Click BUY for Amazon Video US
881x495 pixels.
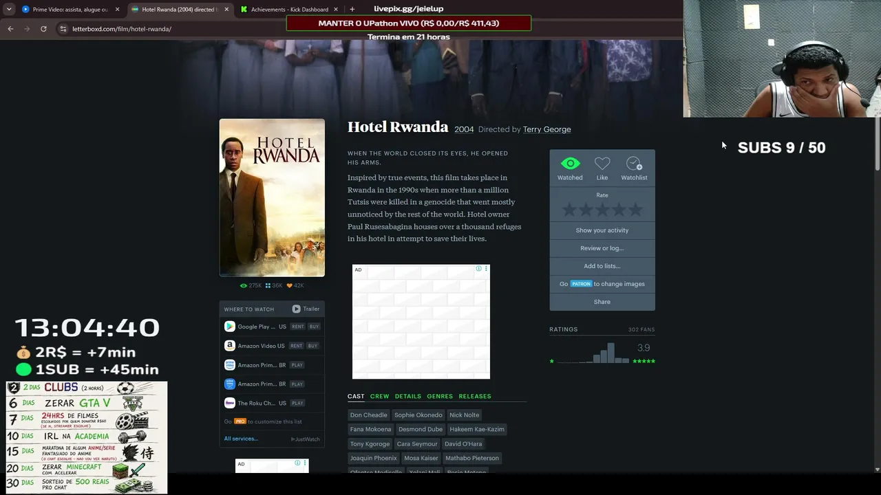click(313, 346)
